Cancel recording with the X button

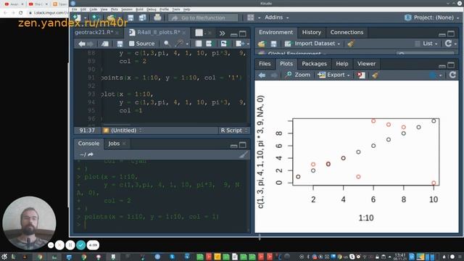(x=59, y=245)
